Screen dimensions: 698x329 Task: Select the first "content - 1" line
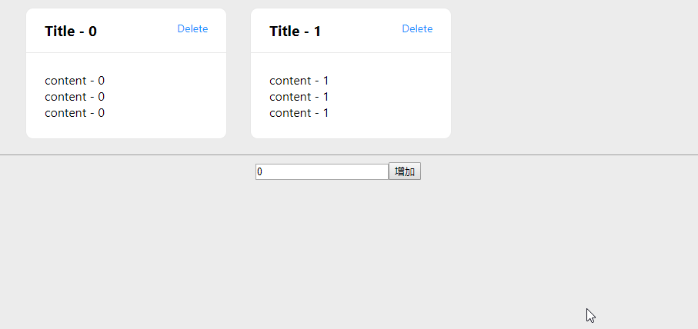[x=299, y=81]
